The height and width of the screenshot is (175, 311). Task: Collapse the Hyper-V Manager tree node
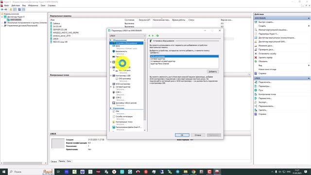pos(2,17)
